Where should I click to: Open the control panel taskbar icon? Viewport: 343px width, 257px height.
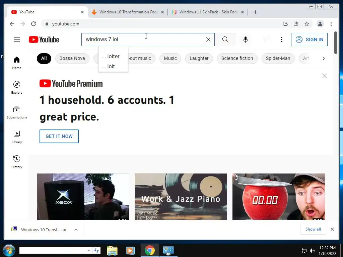pyautogui.click(x=168, y=250)
